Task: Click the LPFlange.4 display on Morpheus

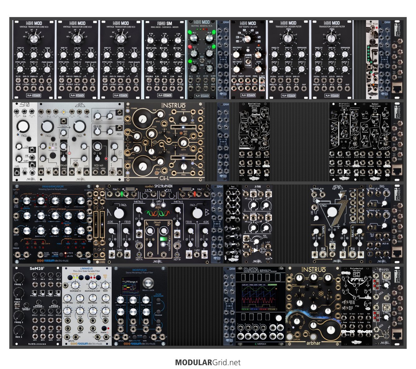Action: point(131,287)
